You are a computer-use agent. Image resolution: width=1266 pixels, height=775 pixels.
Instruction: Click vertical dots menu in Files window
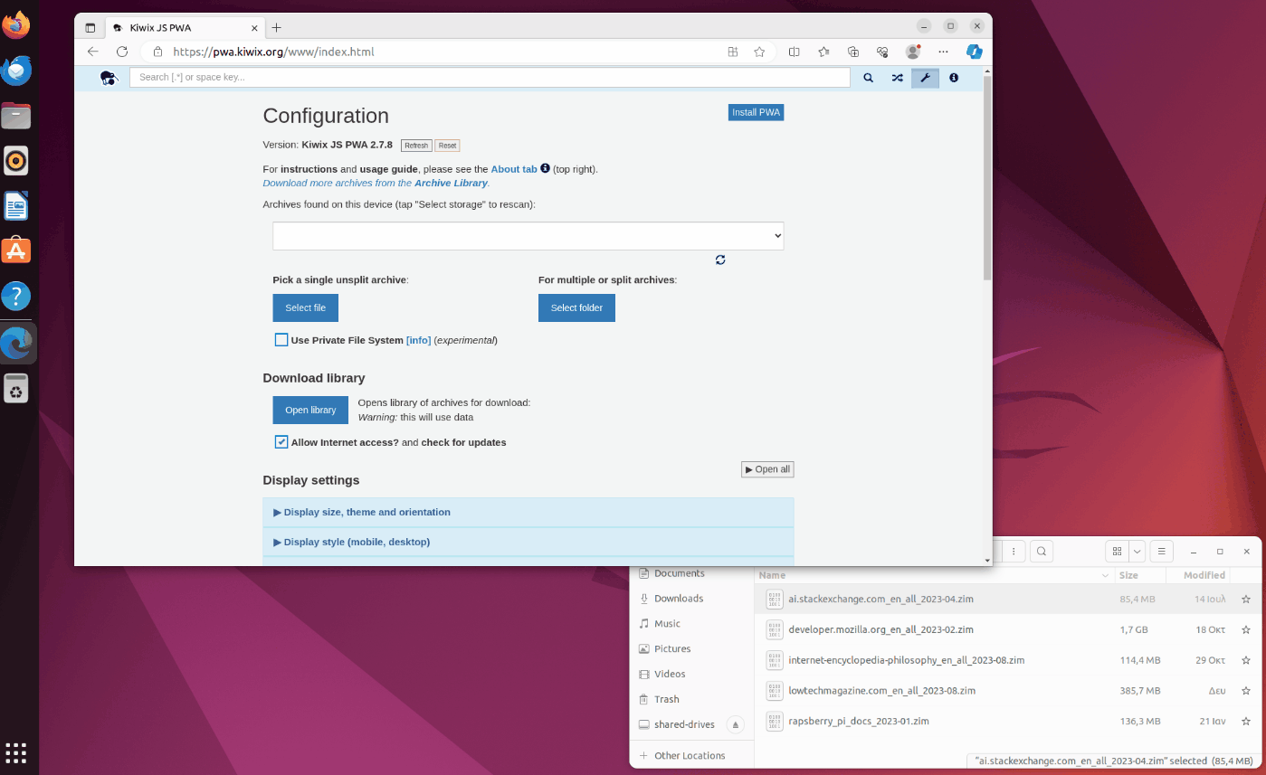pyautogui.click(x=1014, y=551)
